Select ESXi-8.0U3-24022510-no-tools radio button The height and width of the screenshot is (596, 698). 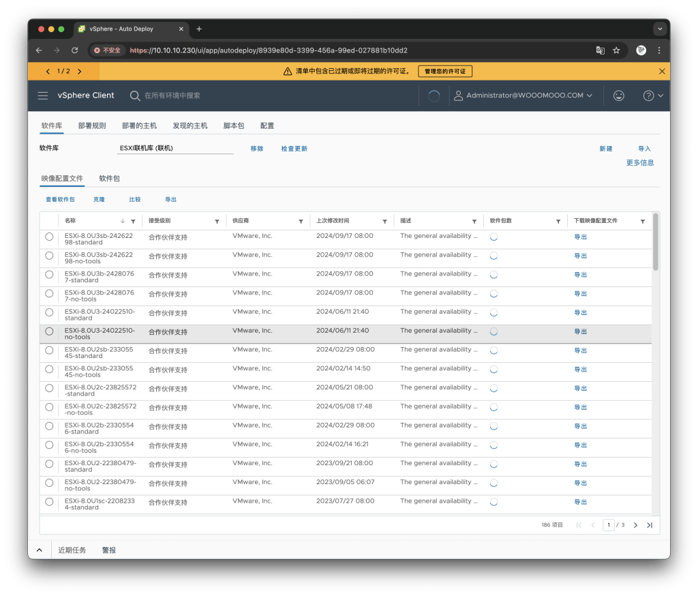(x=49, y=331)
